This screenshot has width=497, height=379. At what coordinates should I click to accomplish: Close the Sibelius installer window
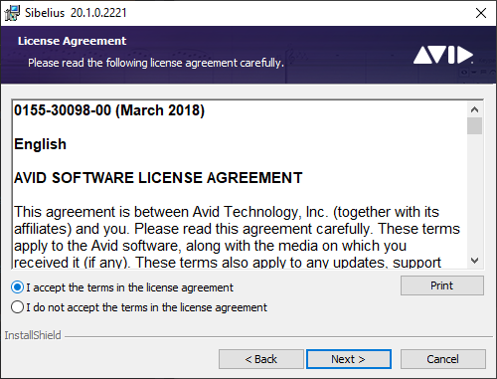[x=481, y=13]
